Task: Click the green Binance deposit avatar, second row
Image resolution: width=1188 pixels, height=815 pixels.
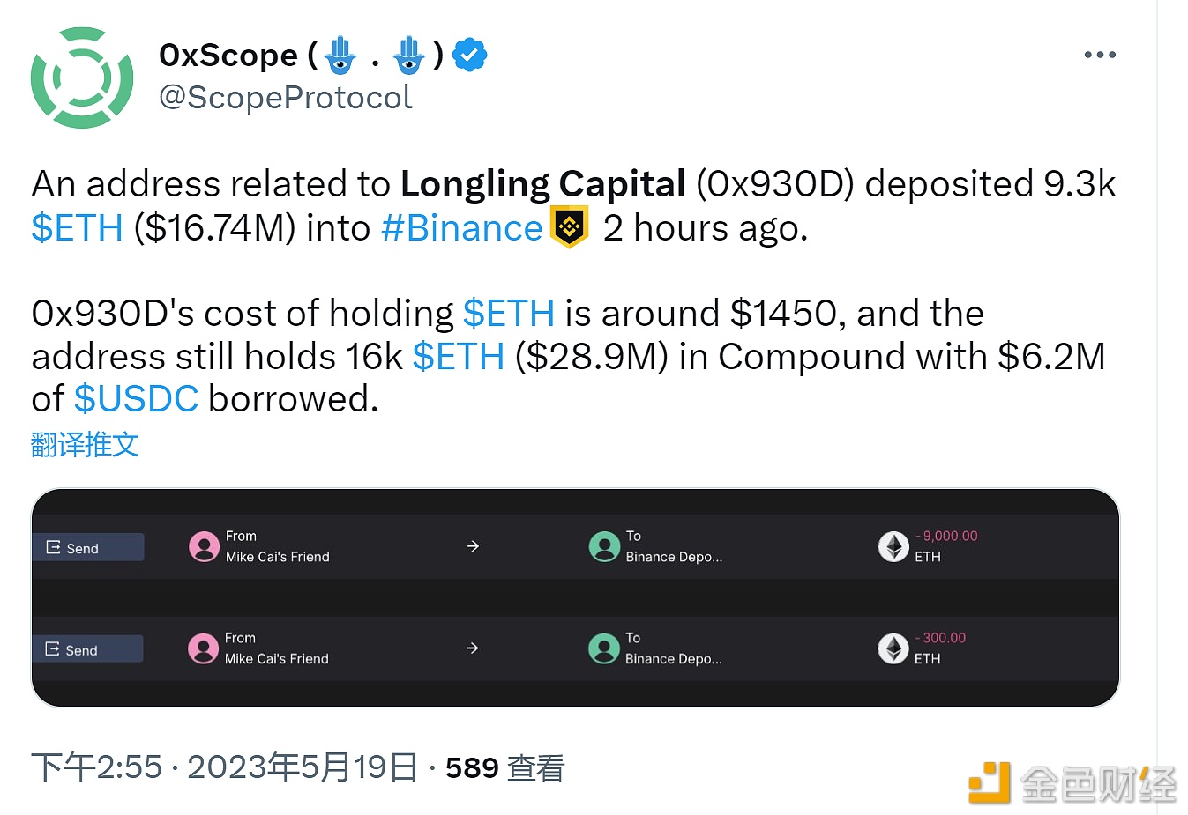Action: (604, 648)
